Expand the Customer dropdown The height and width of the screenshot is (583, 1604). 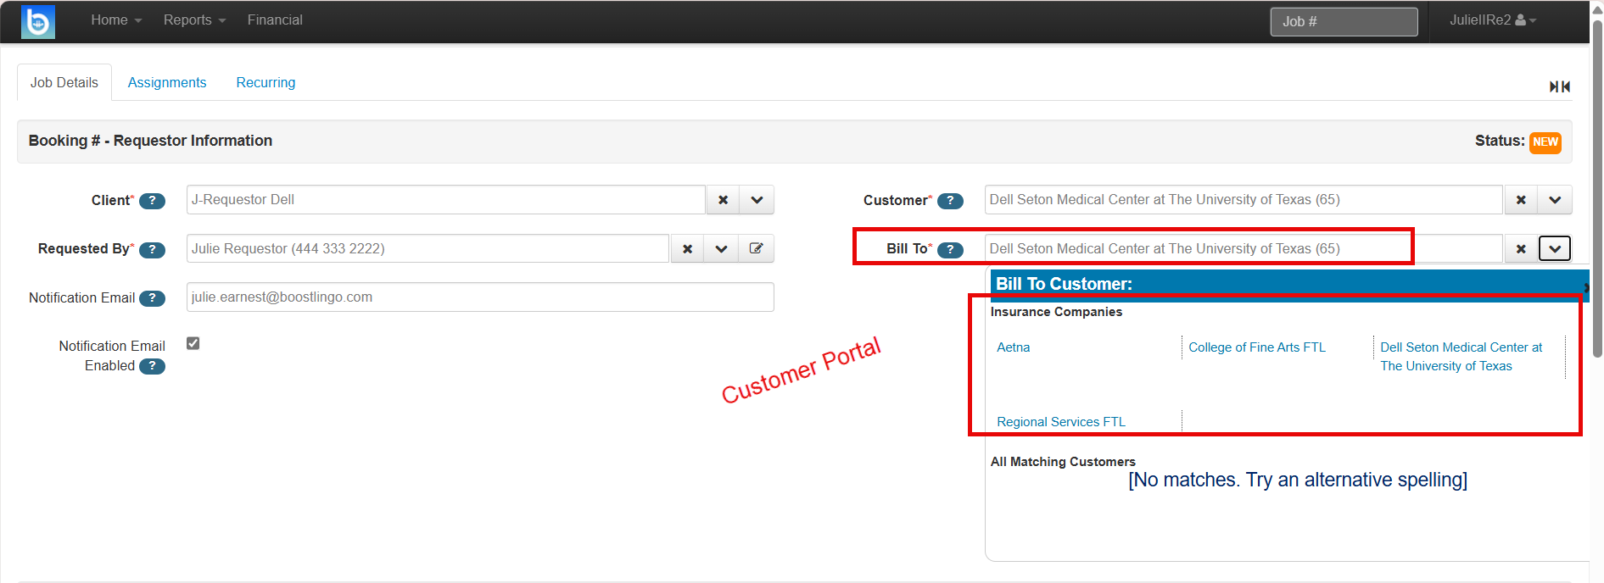tap(1555, 200)
